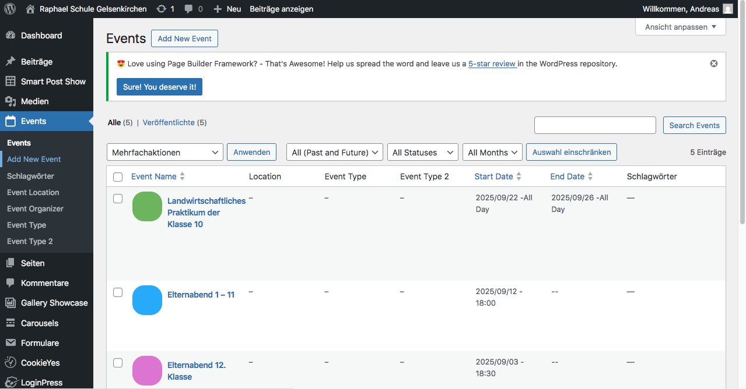Sort table by Event Name column header
The height and width of the screenshot is (389, 746).
[x=153, y=176]
